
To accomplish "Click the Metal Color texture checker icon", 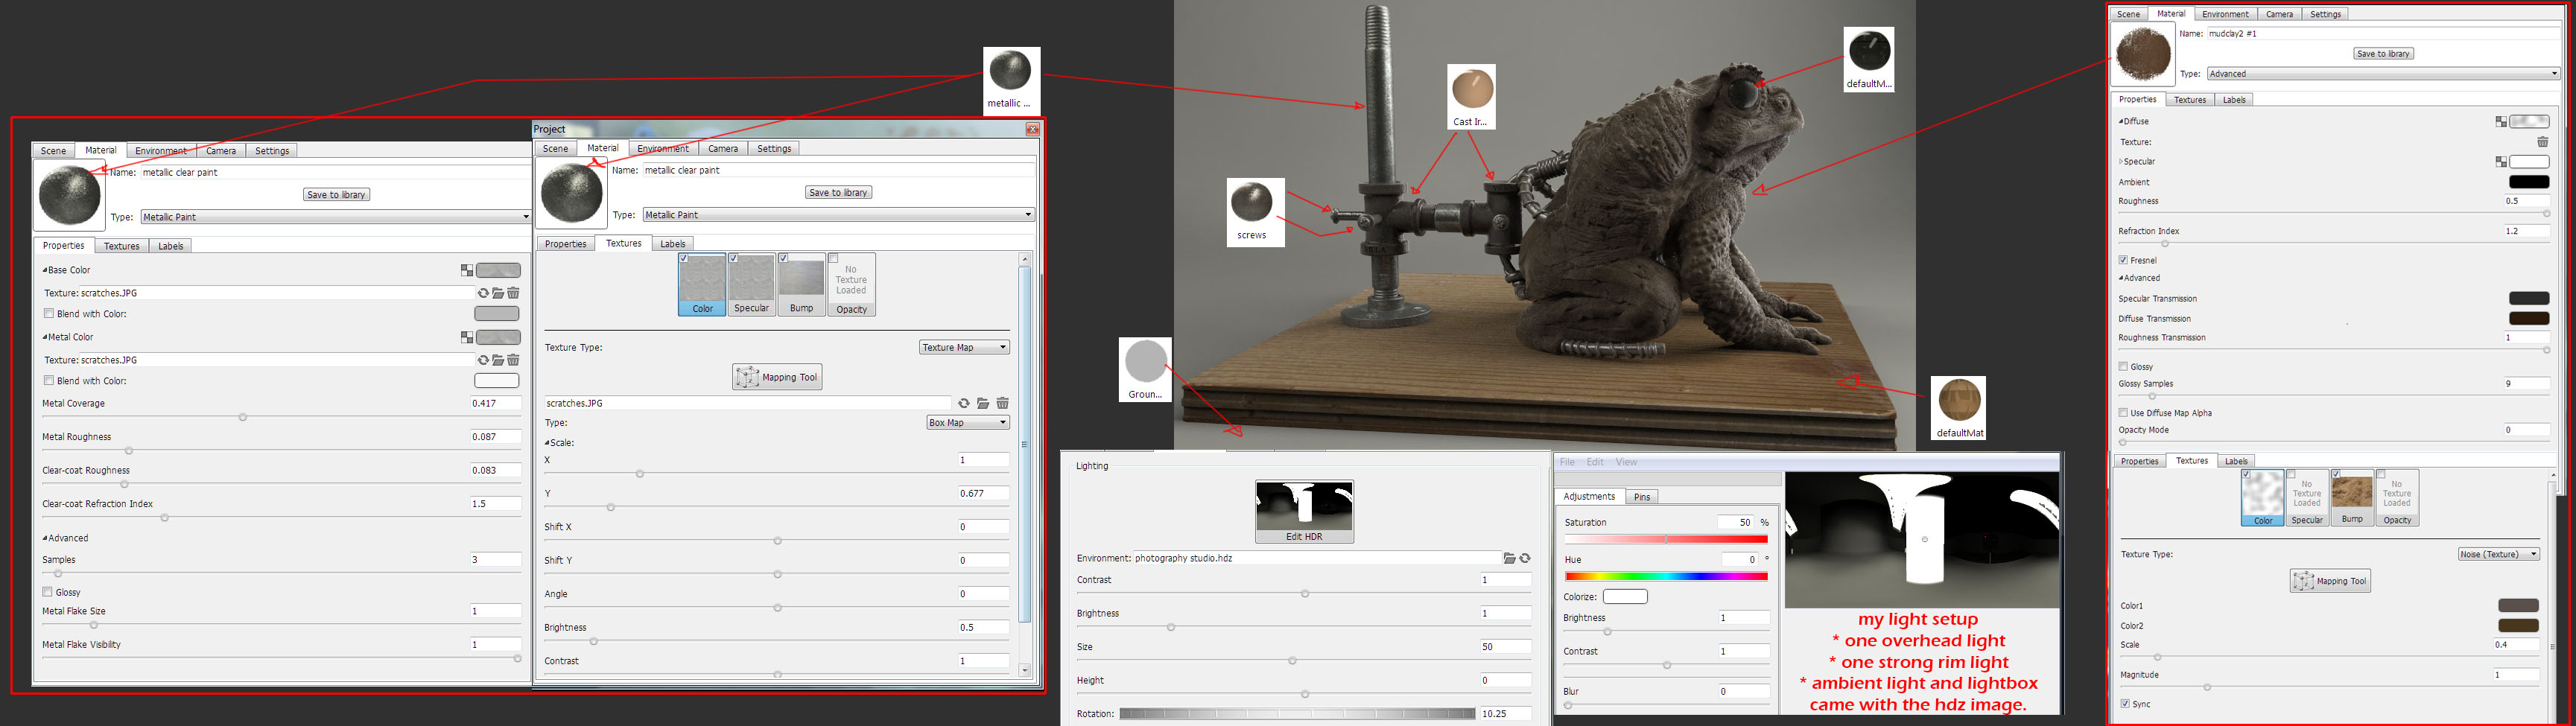I will tap(466, 337).
